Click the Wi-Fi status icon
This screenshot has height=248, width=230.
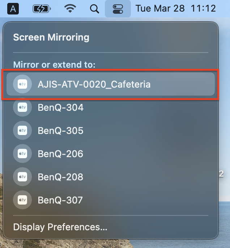[71, 9]
